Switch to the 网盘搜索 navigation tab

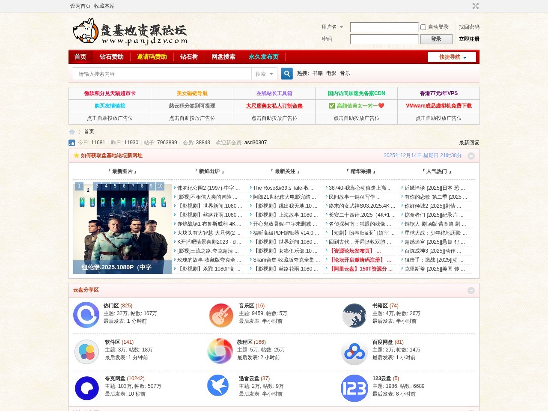coord(223,57)
